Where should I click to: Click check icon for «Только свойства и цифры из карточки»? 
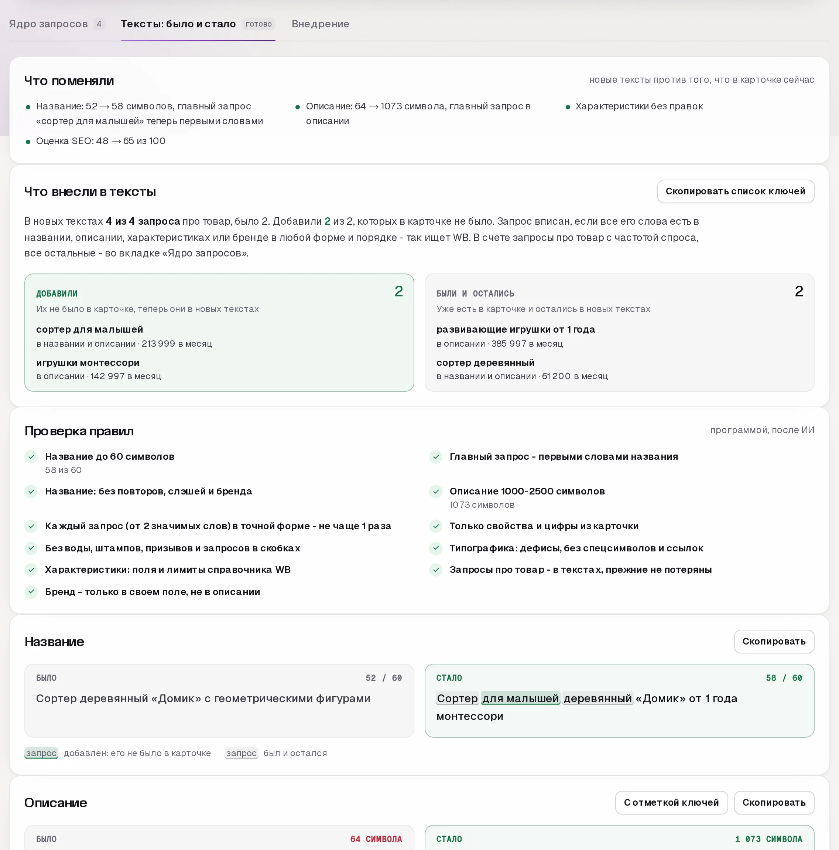(436, 526)
